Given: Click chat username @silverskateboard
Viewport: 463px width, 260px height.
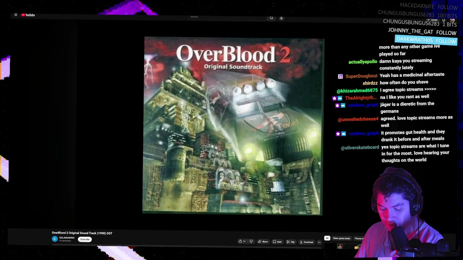Looking at the screenshot, I should click(x=360, y=147).
